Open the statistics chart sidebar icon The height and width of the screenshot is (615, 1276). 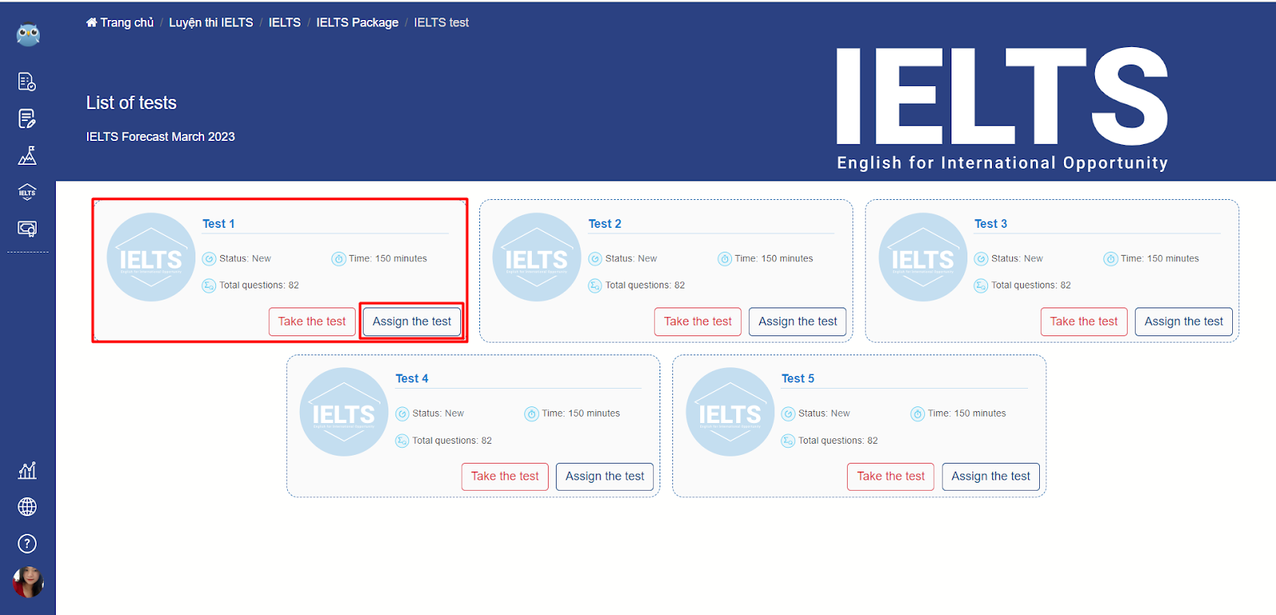27,470
